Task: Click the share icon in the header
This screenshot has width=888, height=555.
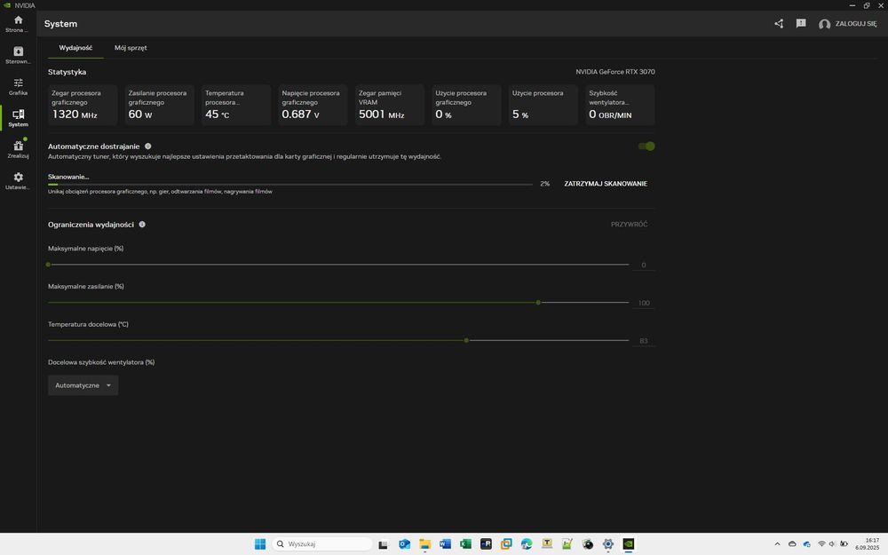Action: (x=779, y=24)
